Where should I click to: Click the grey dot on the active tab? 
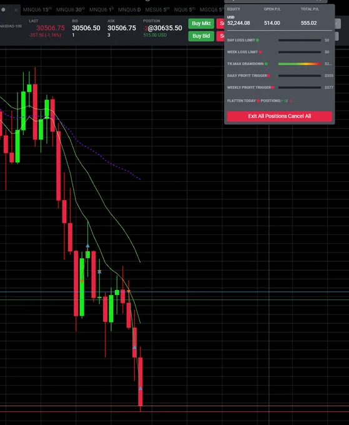(x=3, y=9)
